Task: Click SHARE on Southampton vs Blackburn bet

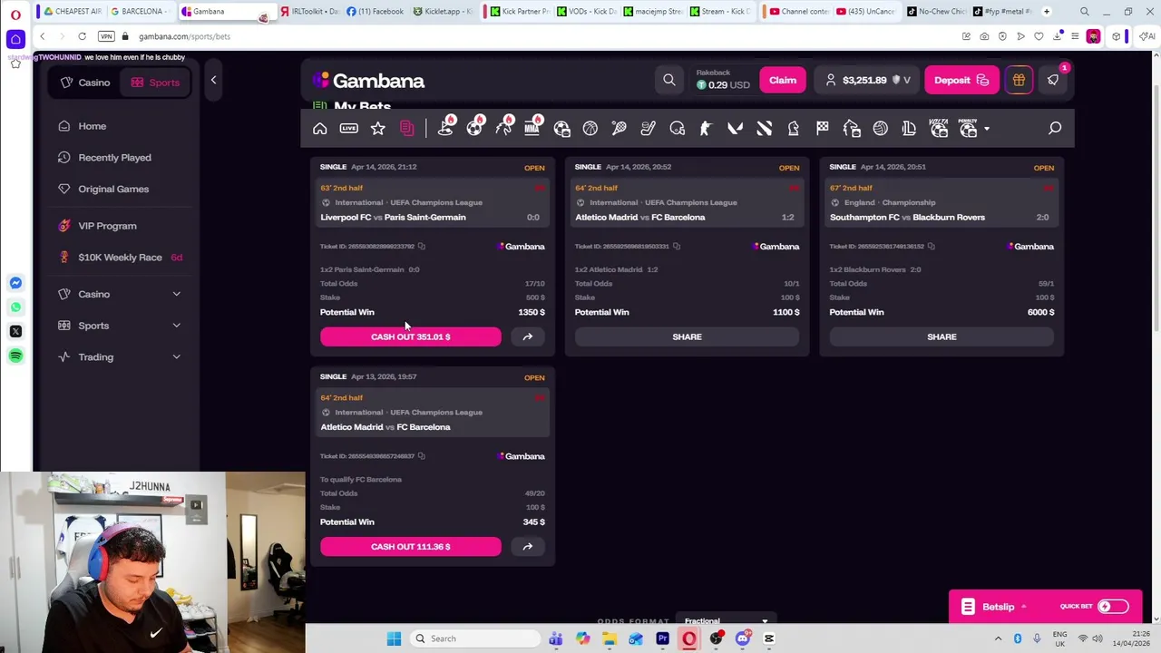Action: click(941, 336)
